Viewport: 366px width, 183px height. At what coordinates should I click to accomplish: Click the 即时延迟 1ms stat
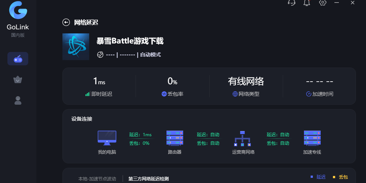[99, 86]
